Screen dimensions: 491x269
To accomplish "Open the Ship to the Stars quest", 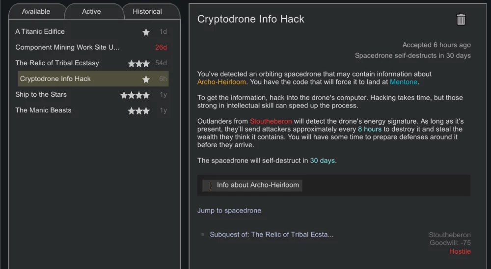I will 41,94.
